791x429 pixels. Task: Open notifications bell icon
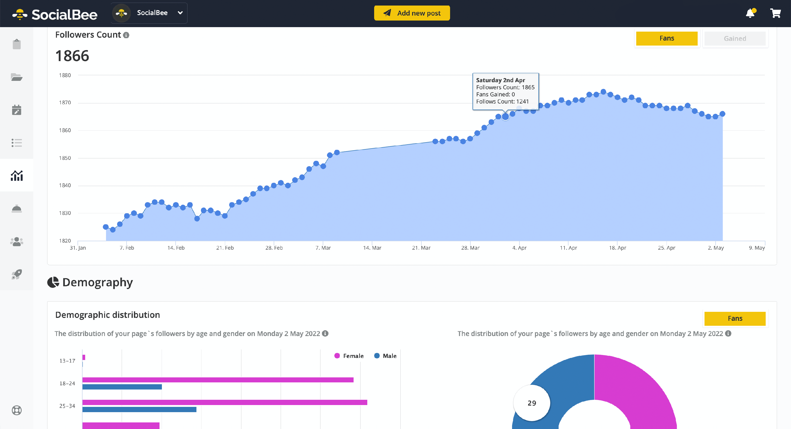point(750,13)
